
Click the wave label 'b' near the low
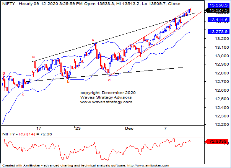(x=68, y=81)
